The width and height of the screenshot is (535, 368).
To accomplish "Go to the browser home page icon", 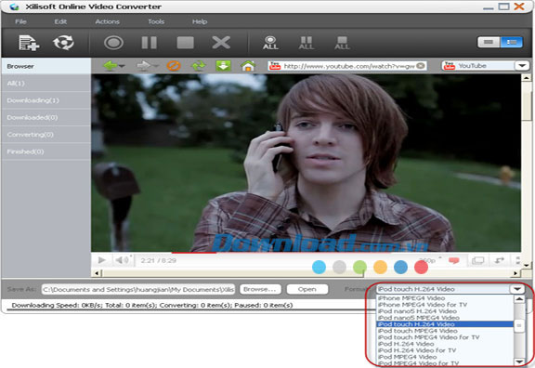I will click(x=248, y=66).
